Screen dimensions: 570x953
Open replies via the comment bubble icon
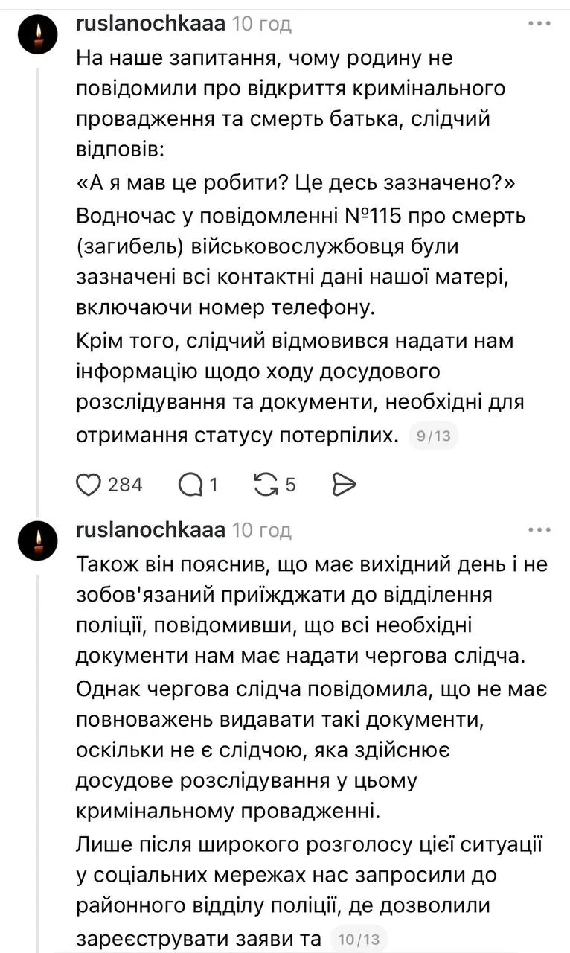click(191, 485)
